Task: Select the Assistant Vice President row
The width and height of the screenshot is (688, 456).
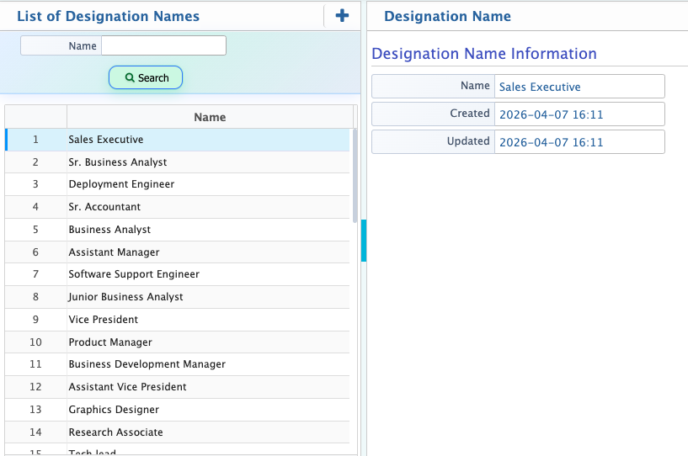Action: click(x=178, y=387)
